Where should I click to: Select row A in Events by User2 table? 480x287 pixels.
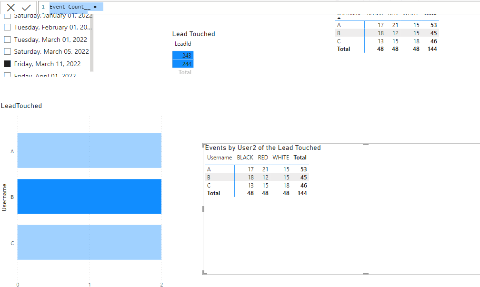[257, 169]
